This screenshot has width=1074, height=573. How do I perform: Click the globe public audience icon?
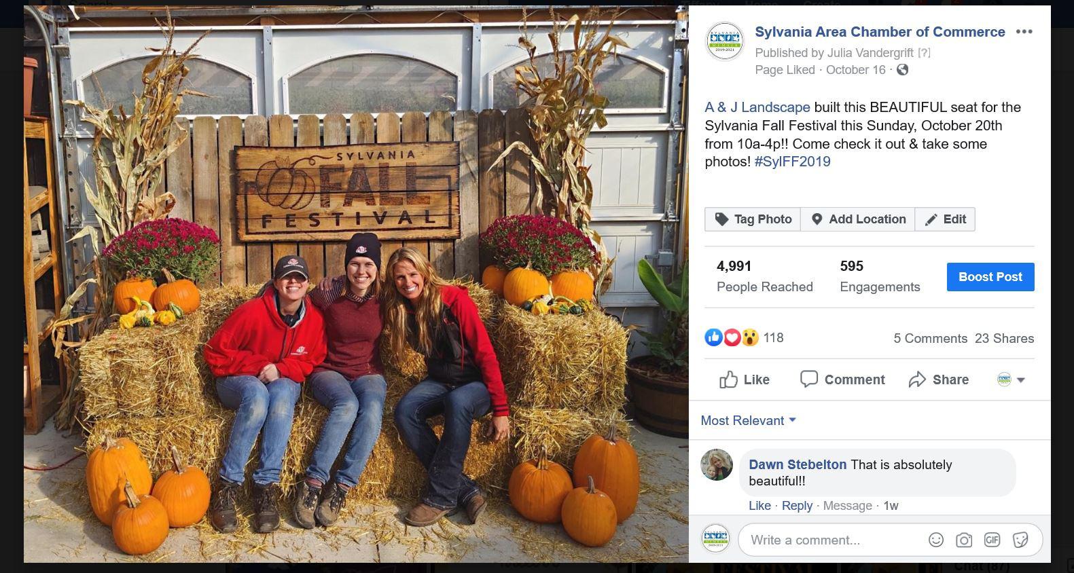tap(902, 70)
